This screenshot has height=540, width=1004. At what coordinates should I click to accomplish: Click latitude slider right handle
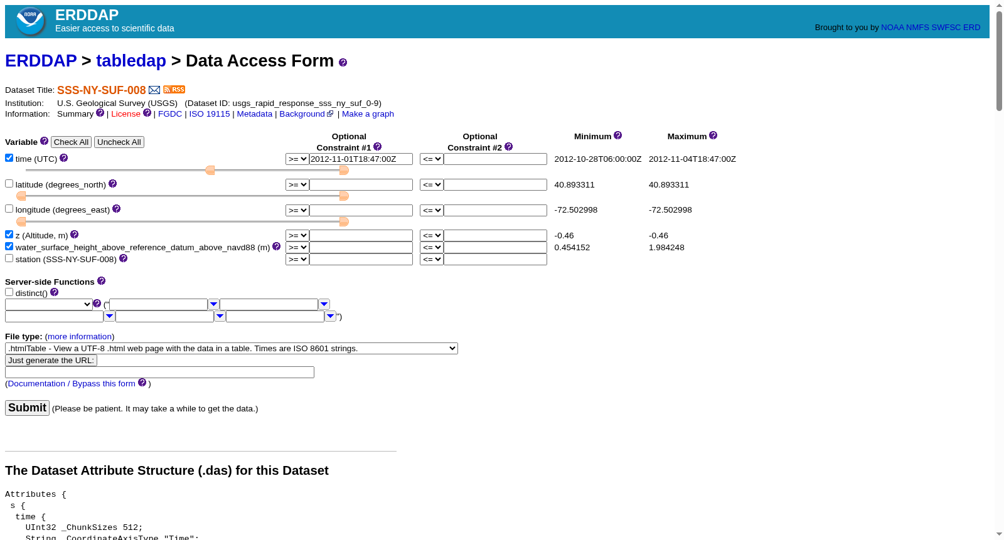pos(344,196)
